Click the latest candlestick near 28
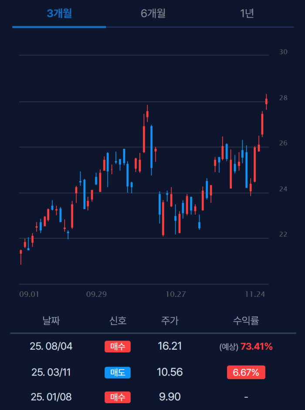The height and width of the screenshot is (410, 305). (x=266, y=101)
